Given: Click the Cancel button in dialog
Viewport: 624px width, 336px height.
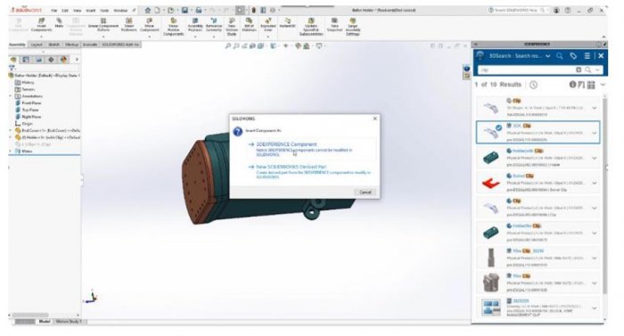Looking at the screenshot, I should point(365,192).
